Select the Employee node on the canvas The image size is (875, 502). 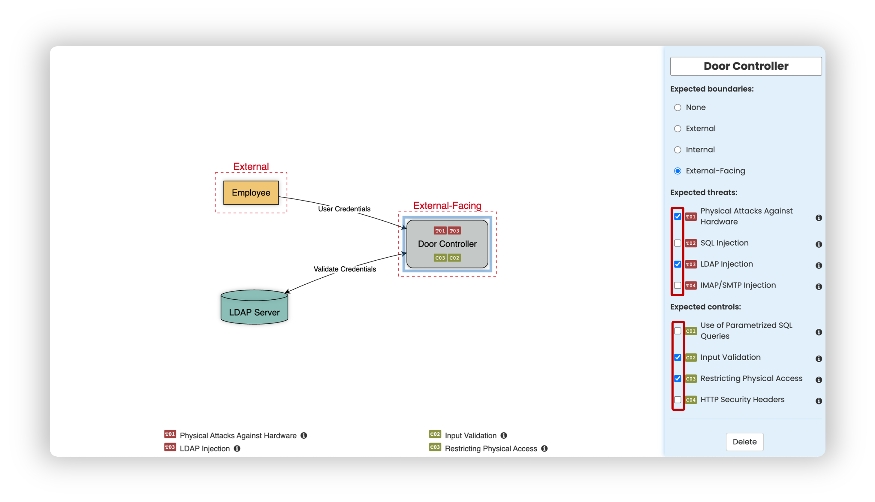251,193
